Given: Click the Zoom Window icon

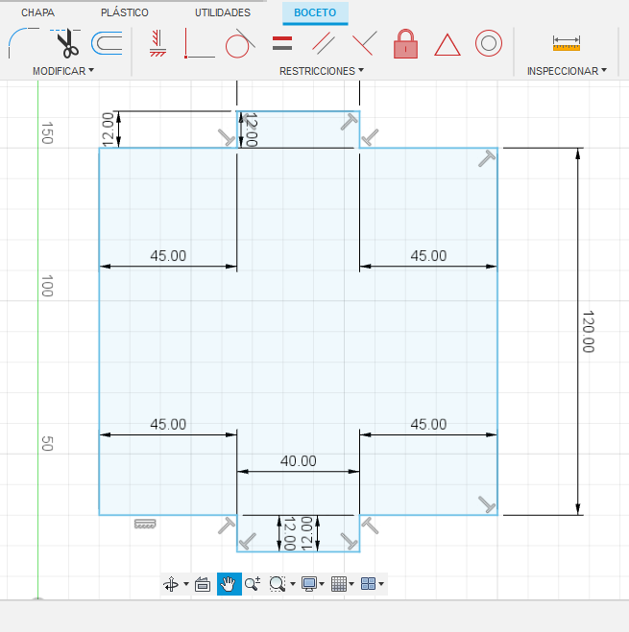Looking at the screenshot, I should 278,584.
